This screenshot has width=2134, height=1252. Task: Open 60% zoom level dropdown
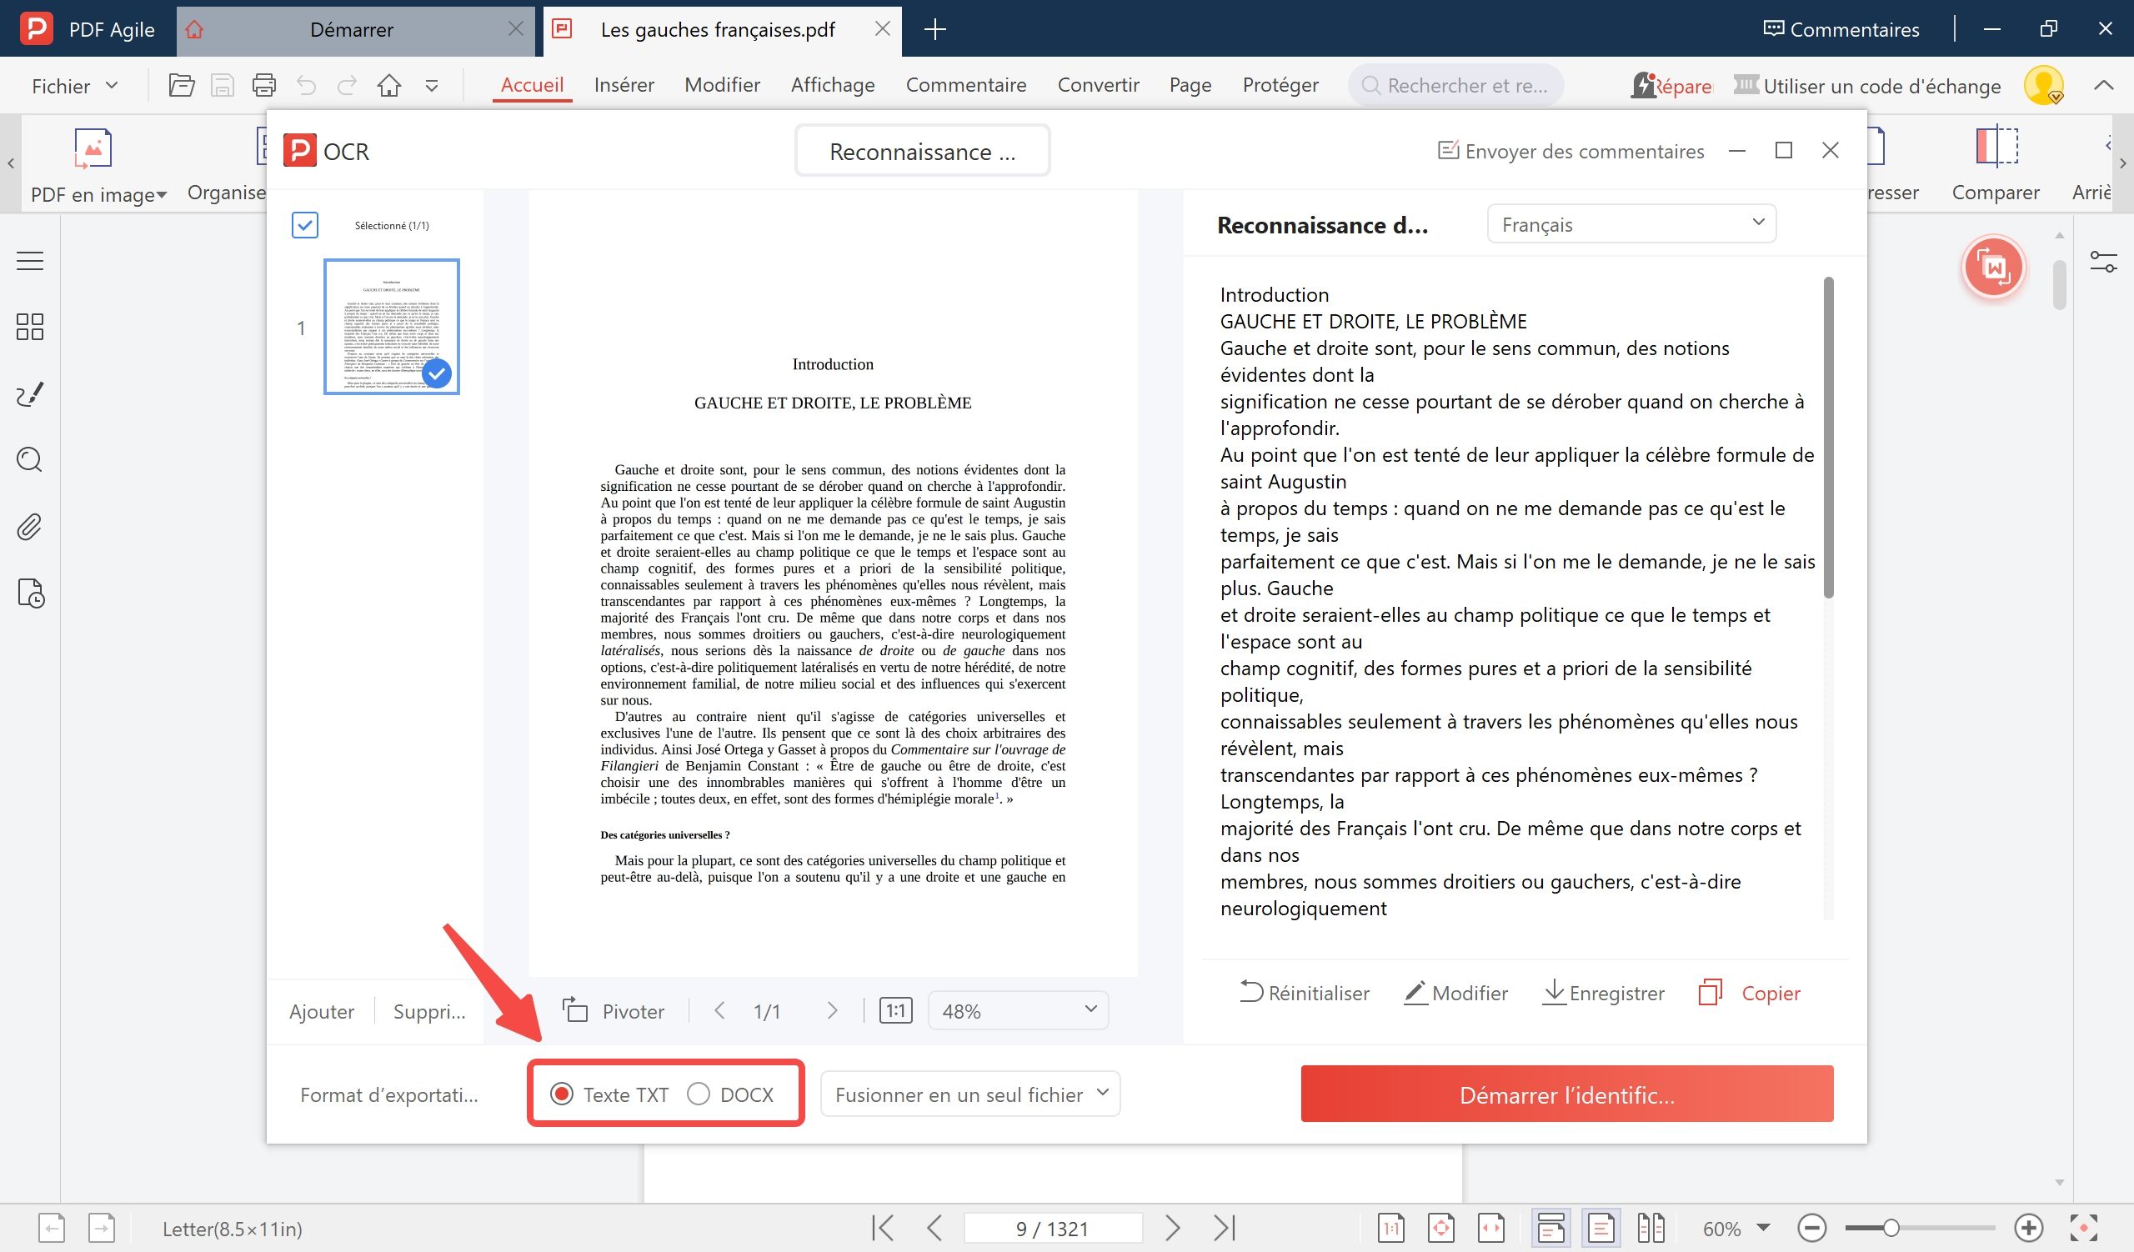click(1736, 1228)
